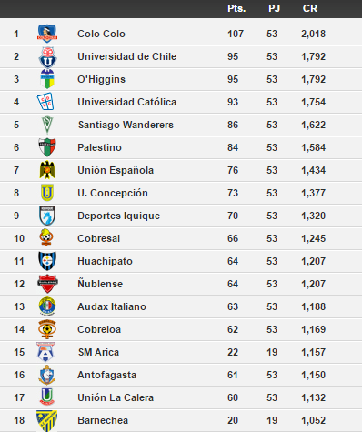Open the Audax Italiano team link
The image size is (362, 432).
coord(112,306)
